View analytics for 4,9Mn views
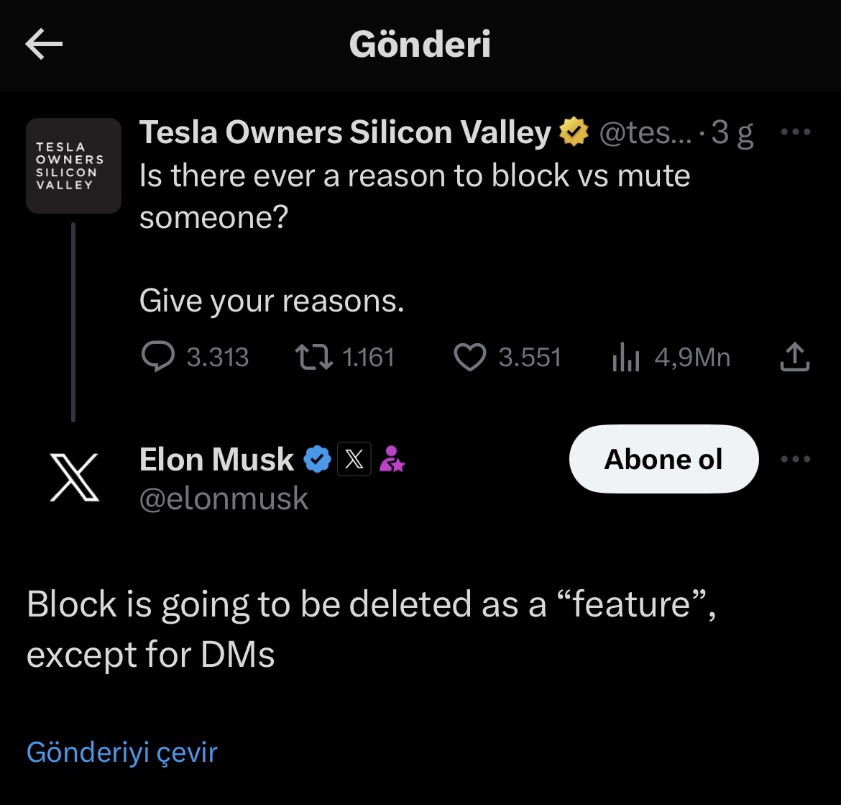 pos(625,357)
